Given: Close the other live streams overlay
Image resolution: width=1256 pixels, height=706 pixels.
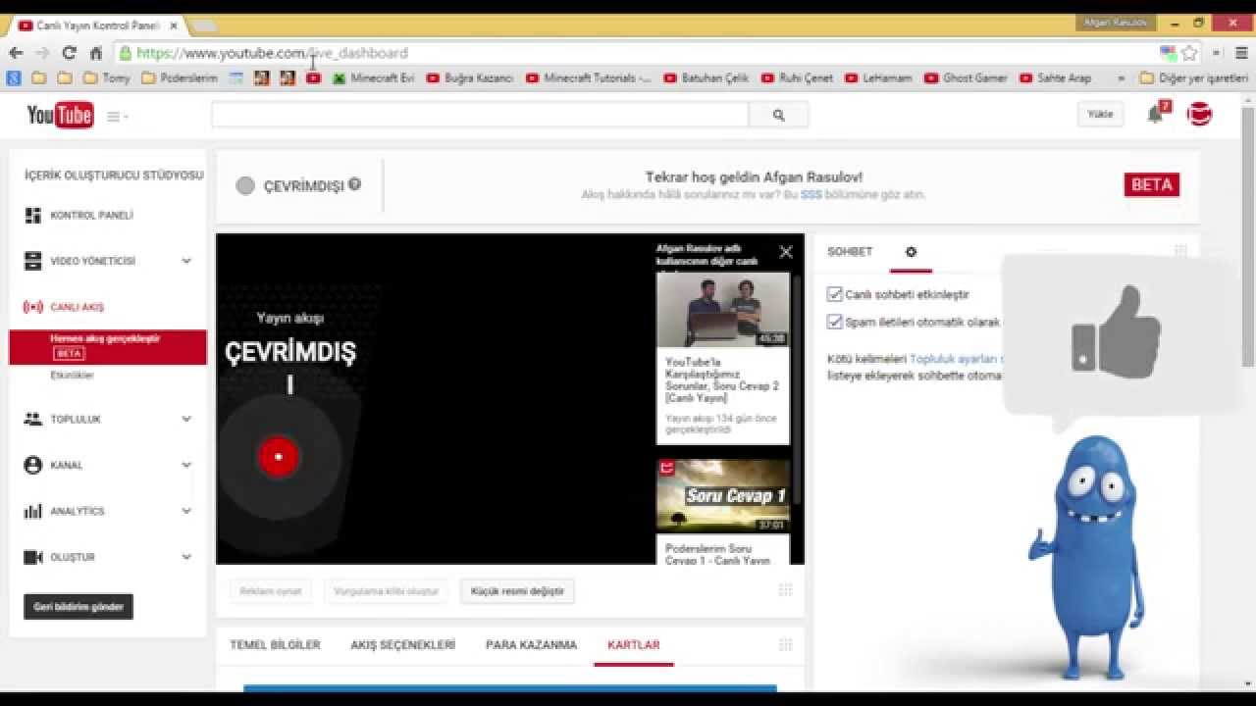Looking at the screenshot, I should pyautogui.click(x=786, y=252).
